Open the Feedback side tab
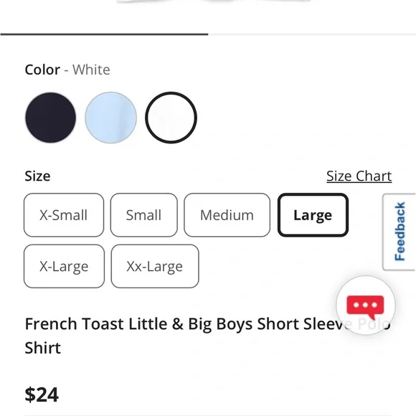 pyautogui.click(x=400, y=232)
